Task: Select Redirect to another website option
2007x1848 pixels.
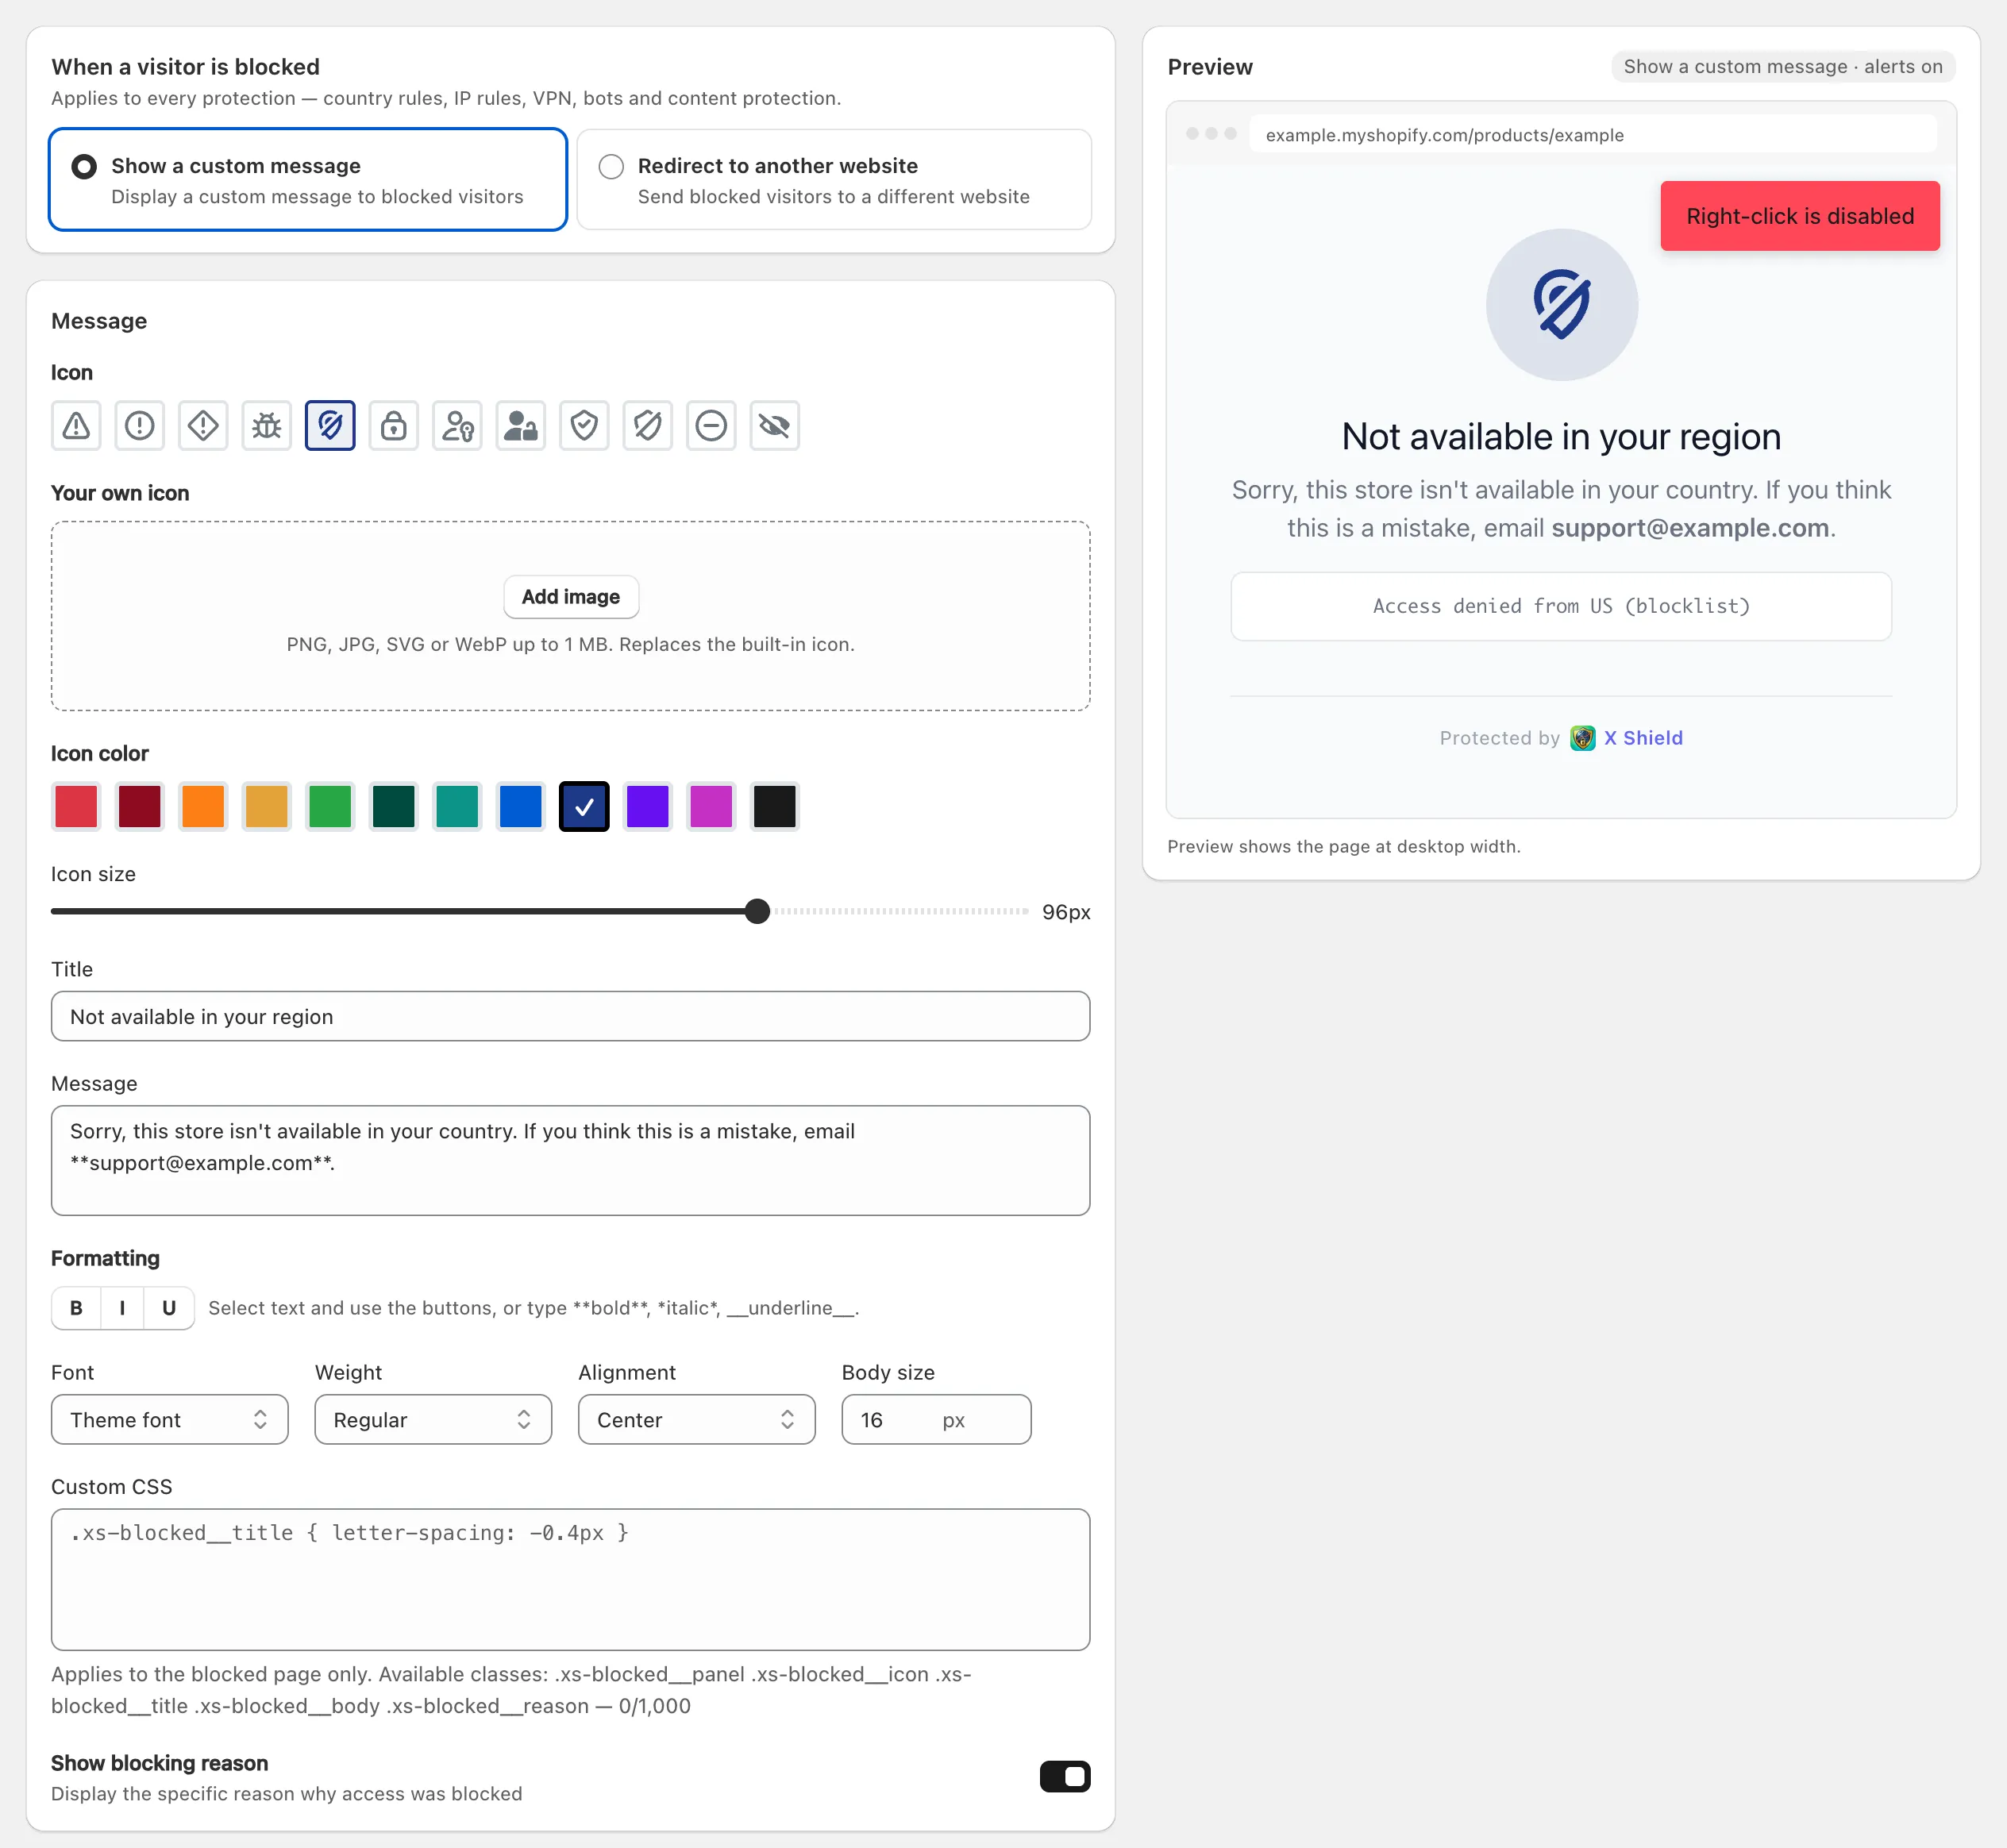Action: (x=834, y=180)
